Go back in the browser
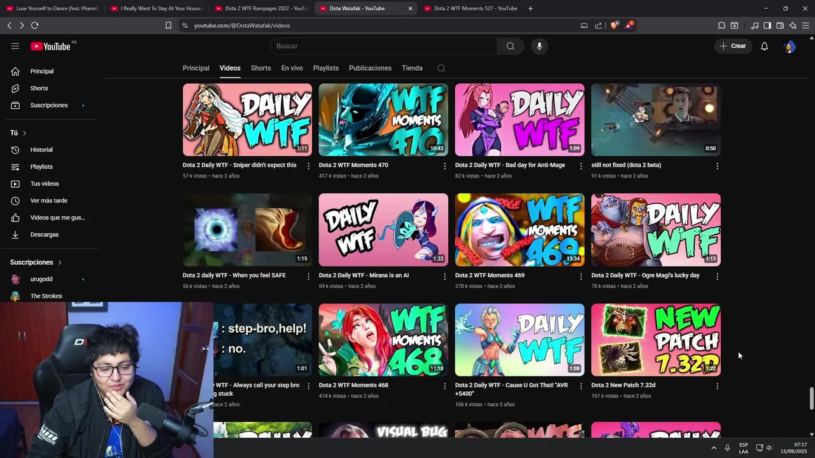 point(9,25)
